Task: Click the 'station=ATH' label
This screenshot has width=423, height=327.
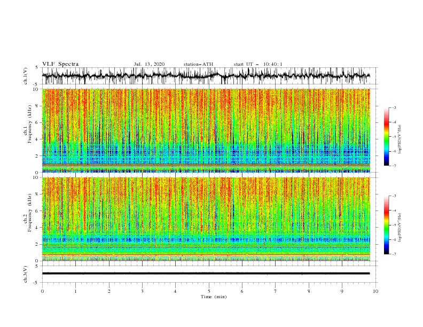Action: (x=198, y=64)
